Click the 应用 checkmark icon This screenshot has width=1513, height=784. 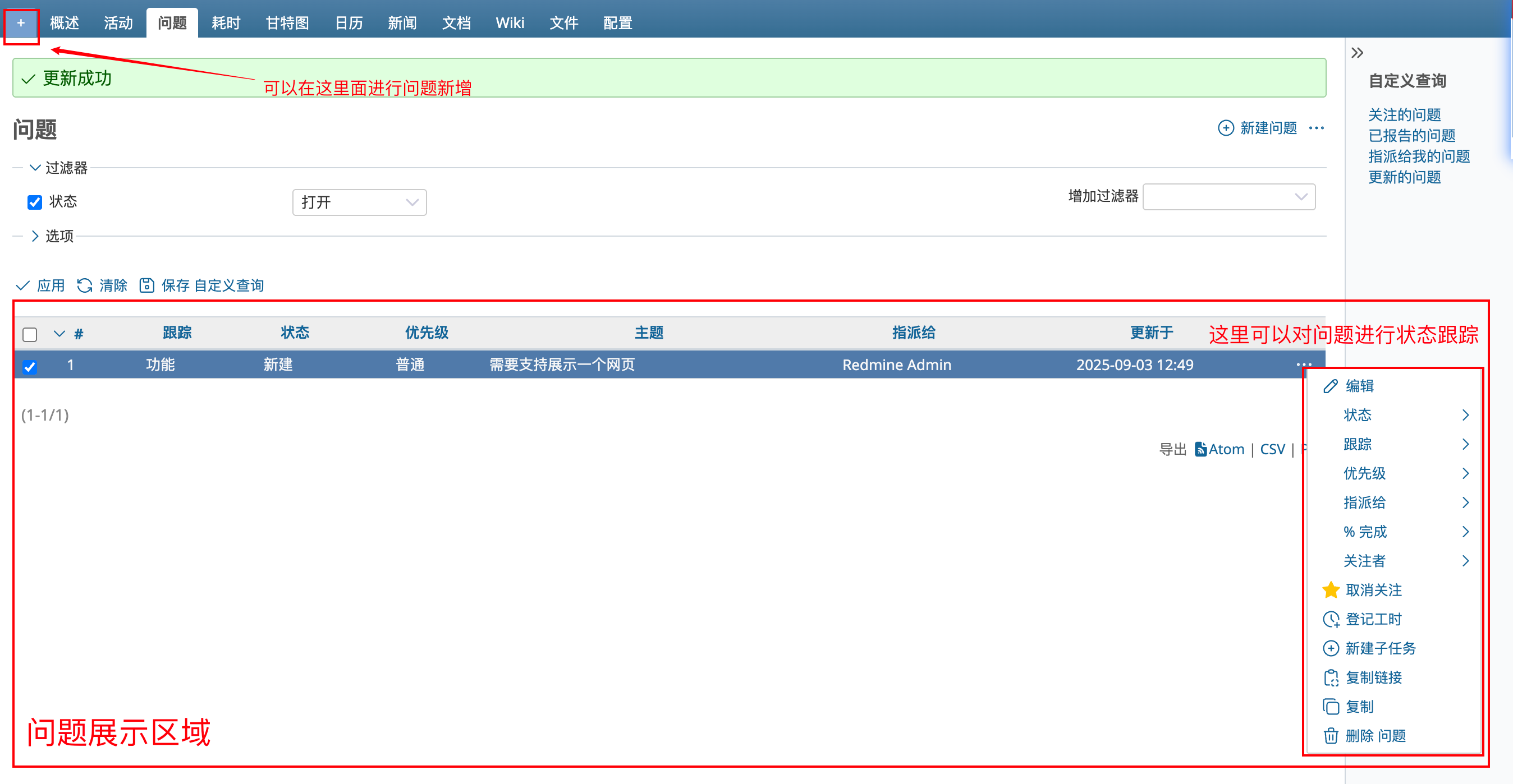23,286
